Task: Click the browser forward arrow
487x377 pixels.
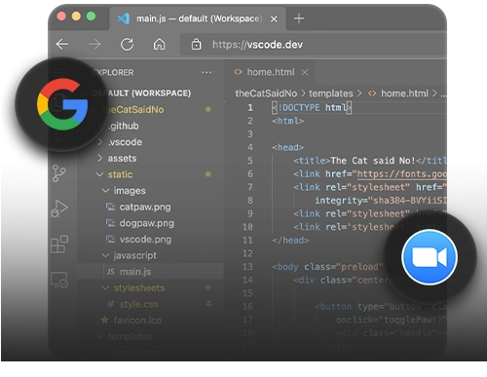Action: 94,44
